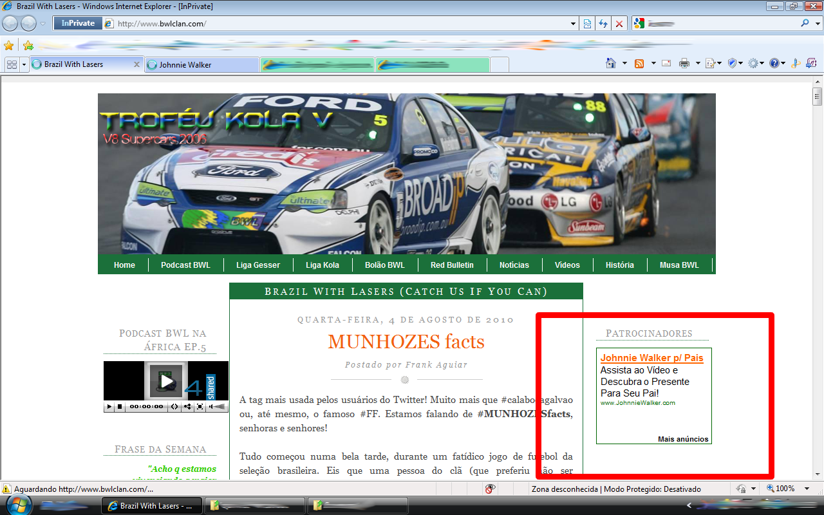Expand the Home button dropdown arrow

[x=624, y=63]
